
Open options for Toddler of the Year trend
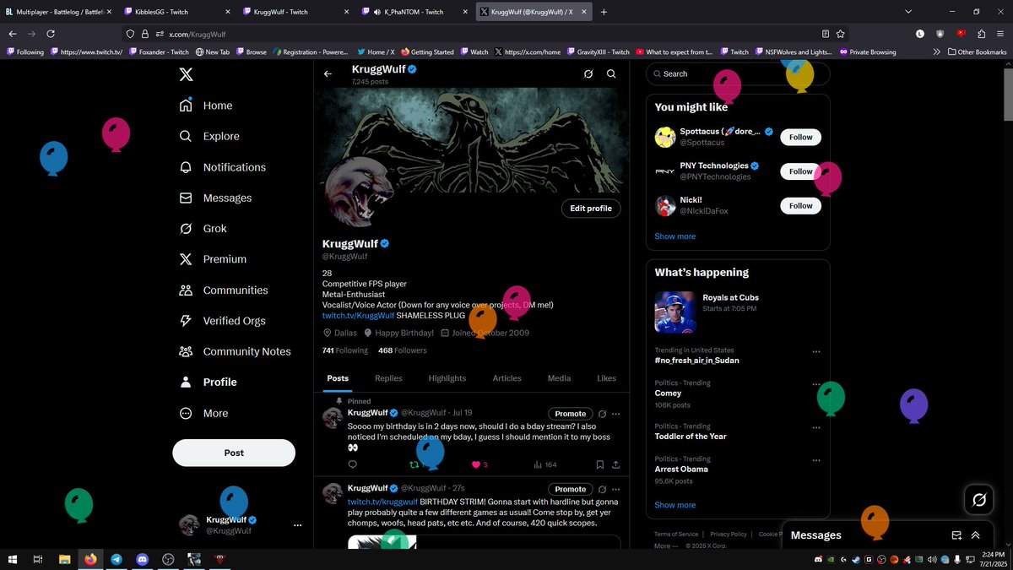pyautogui.click(x=816, y=427)
